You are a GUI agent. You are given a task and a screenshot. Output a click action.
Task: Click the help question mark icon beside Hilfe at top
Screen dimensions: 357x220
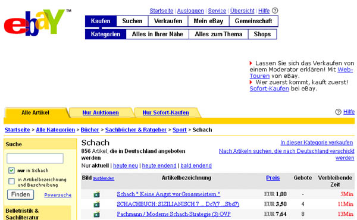pyautogui.click(x=275, y=11)
